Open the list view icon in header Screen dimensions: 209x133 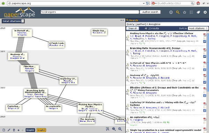(x=191, y=12)
